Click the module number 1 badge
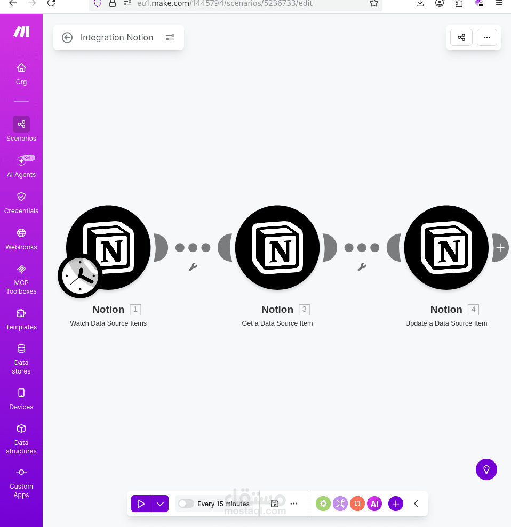 pos(135,309)
